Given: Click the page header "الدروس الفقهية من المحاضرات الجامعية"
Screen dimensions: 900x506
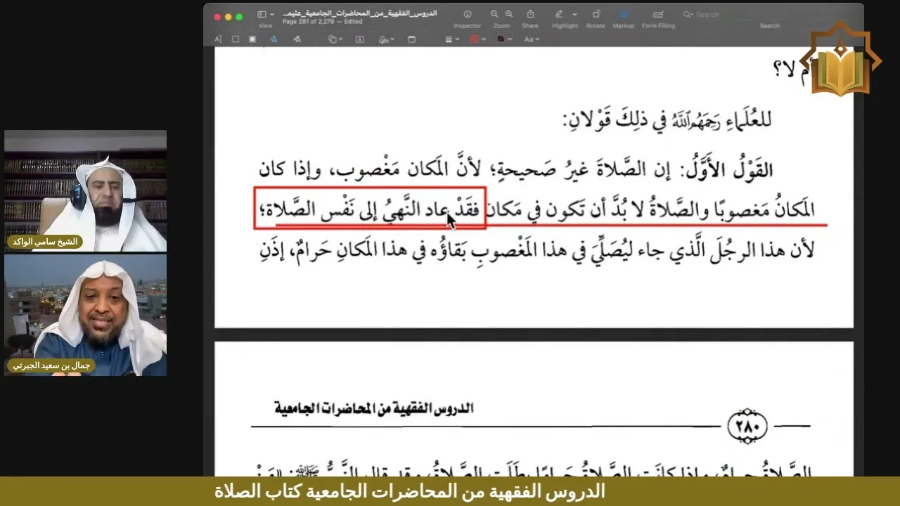Looking at the screenshot, I should 373,408.
